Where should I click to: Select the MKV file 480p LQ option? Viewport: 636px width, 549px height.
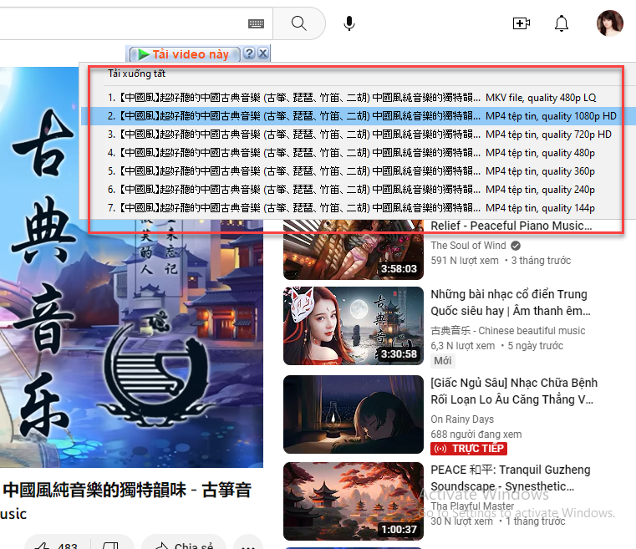pos(351,98)
